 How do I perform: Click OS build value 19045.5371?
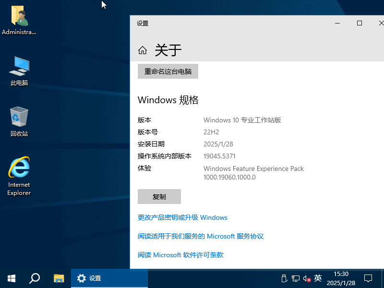[219, 156]
